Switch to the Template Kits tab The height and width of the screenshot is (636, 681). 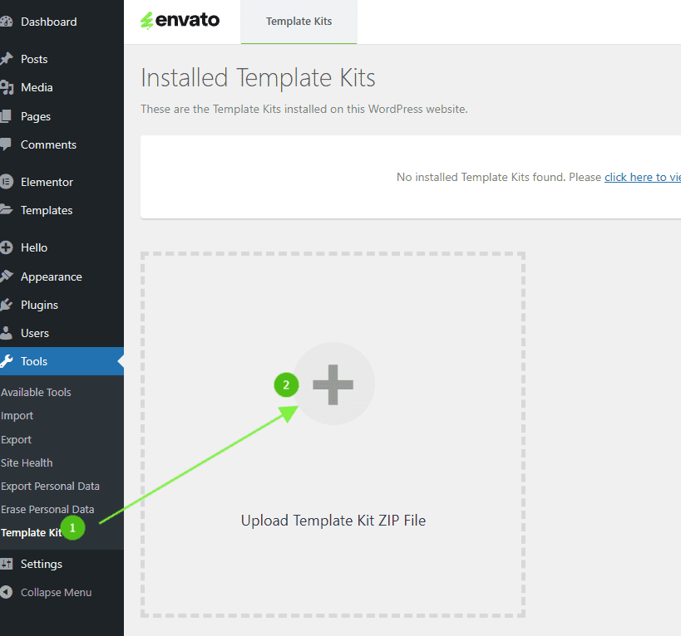click(299, 22)
